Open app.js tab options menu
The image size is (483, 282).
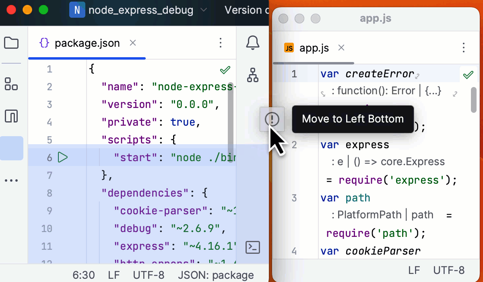(464, 48)
